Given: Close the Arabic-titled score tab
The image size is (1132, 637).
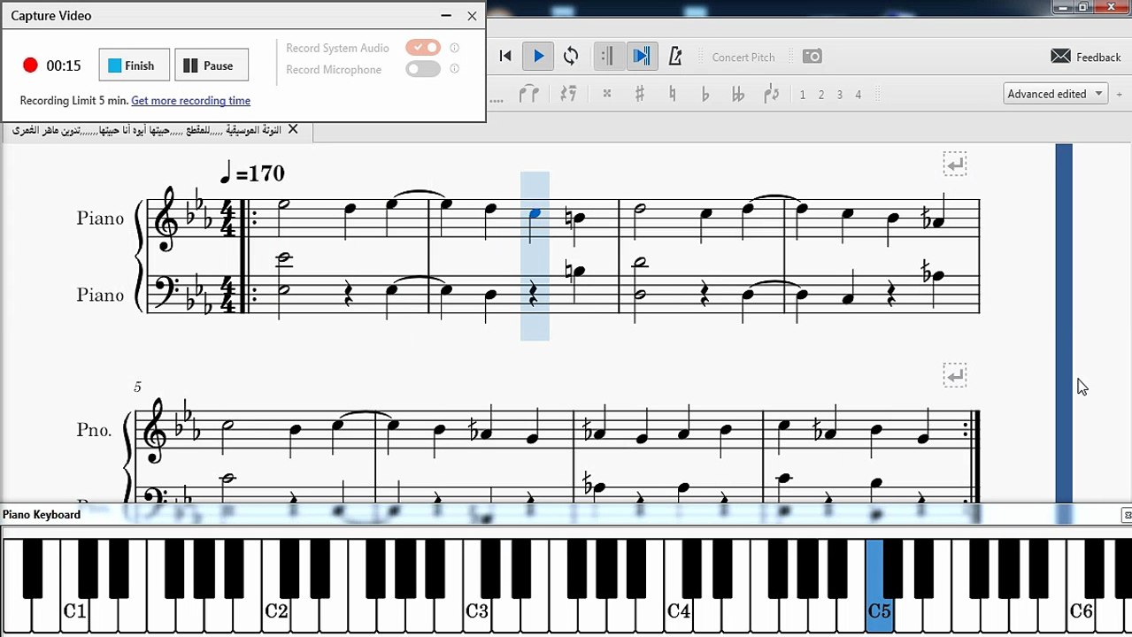Looking at the screenshot, I should pyautogui.click(x=293, y=130).
